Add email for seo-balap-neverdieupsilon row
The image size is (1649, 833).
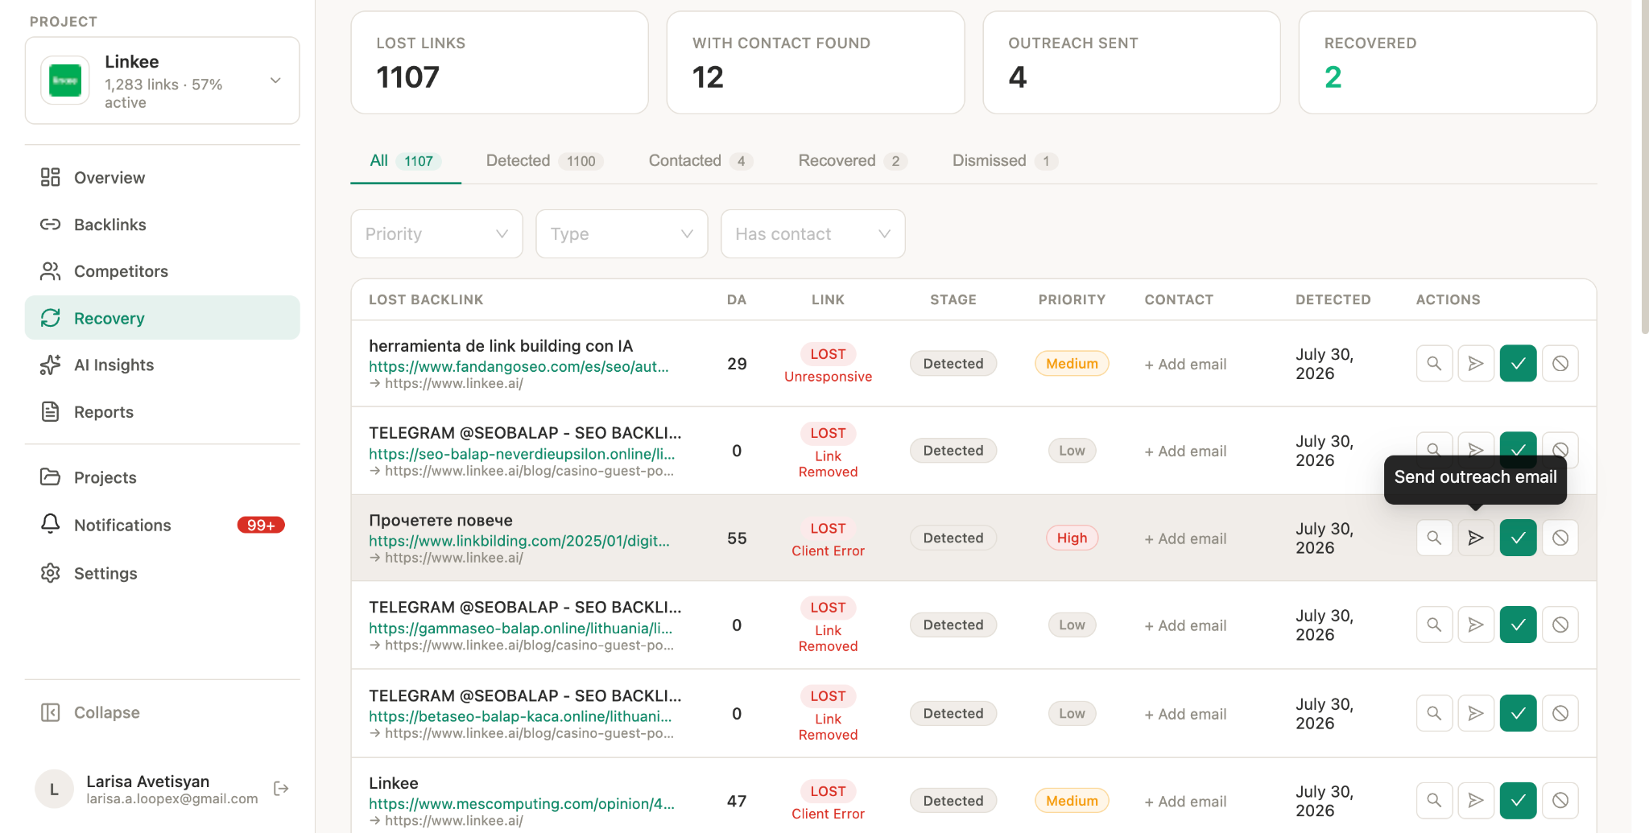click(x=1185, y=451)
